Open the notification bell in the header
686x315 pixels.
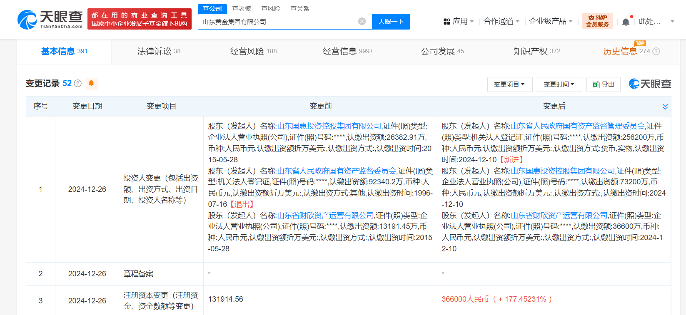coord(626,22)
